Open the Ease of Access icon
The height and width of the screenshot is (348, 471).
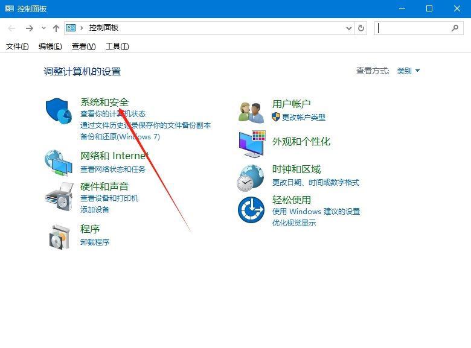point(251,209)
